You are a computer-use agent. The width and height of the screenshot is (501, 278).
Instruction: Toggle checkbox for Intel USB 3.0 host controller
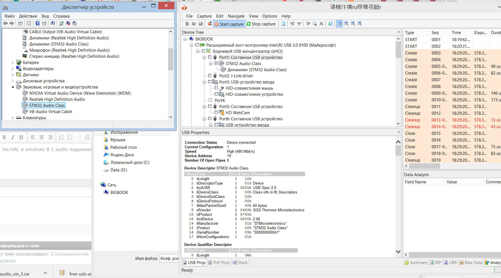197,45
